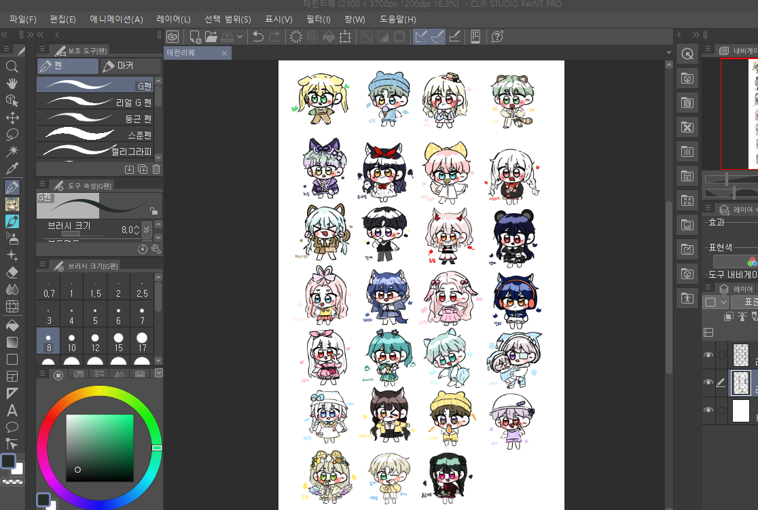The image size is (758, 510).
Task: Toggle Snap to Ruler
Action: (x=421, y=37)
